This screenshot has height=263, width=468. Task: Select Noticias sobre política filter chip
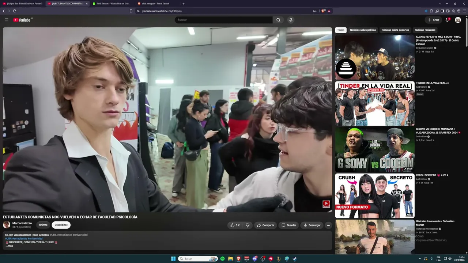(363, 30)
